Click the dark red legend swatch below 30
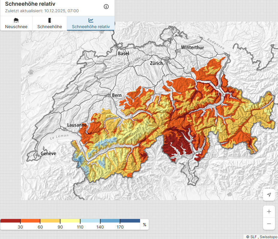The height and width of the screenshot is (239, 278). 10,221
